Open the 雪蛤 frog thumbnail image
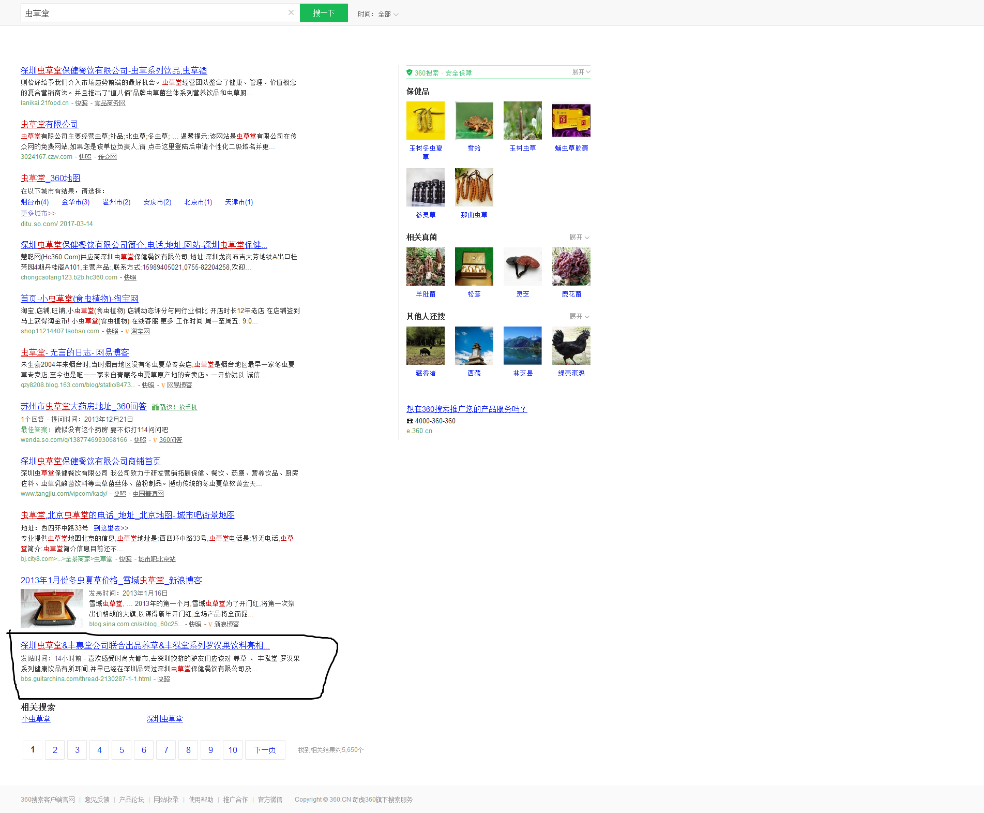The height and width of the screenshot is (813, 984). point(474,121)
